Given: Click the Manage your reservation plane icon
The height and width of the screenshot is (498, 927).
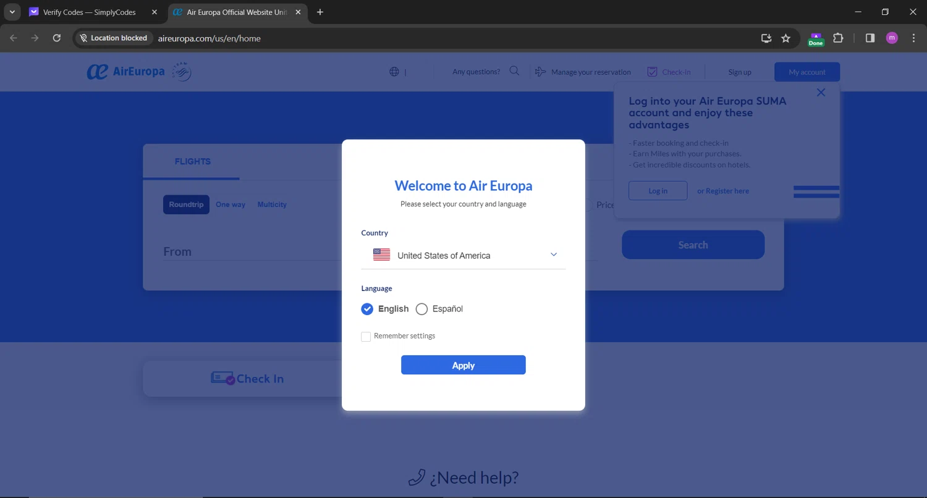Looking at the screenshot, I should 541,72.
